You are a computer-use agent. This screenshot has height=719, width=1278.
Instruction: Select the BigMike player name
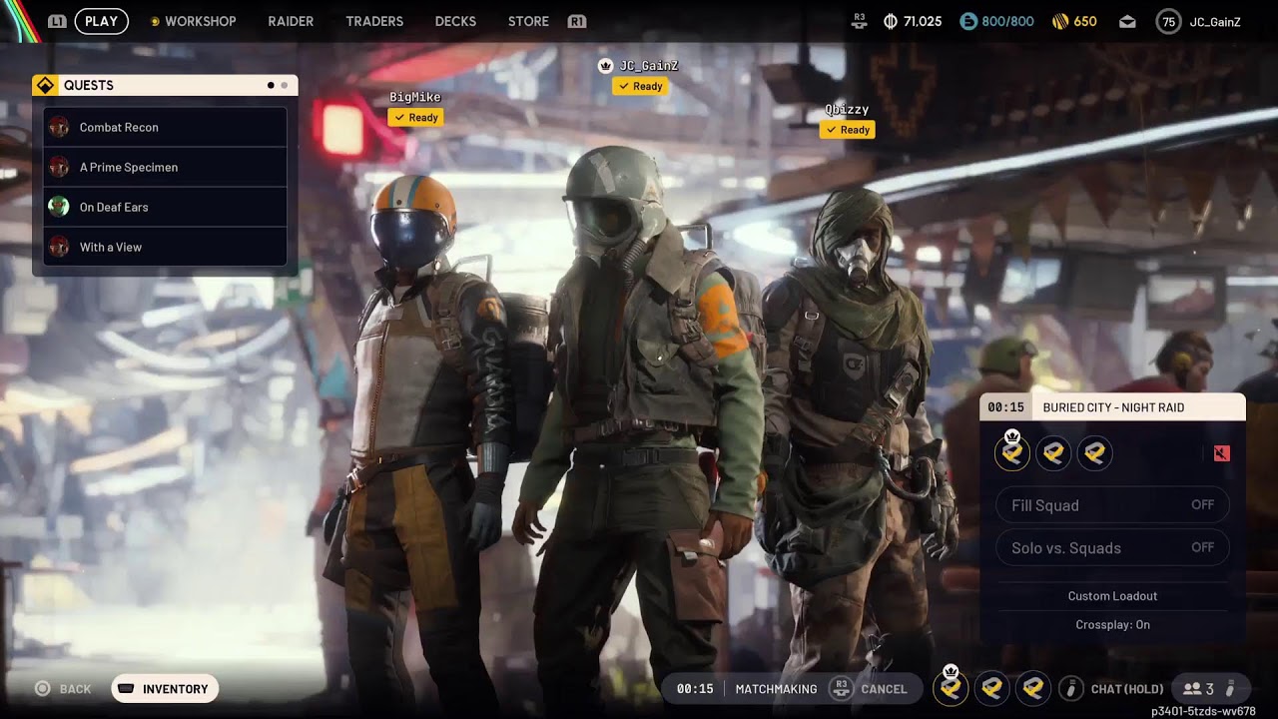[415, 97]
